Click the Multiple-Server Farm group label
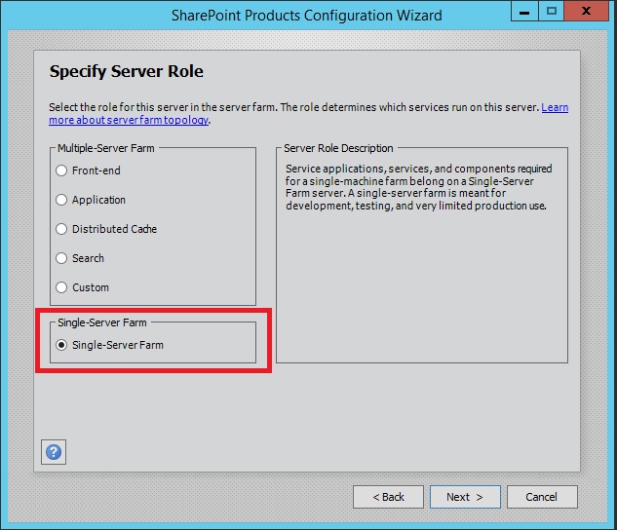This screenshot has width=617, height=530. (106, 148)
